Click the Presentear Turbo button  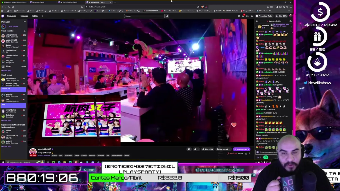click(x=264, y=16)
